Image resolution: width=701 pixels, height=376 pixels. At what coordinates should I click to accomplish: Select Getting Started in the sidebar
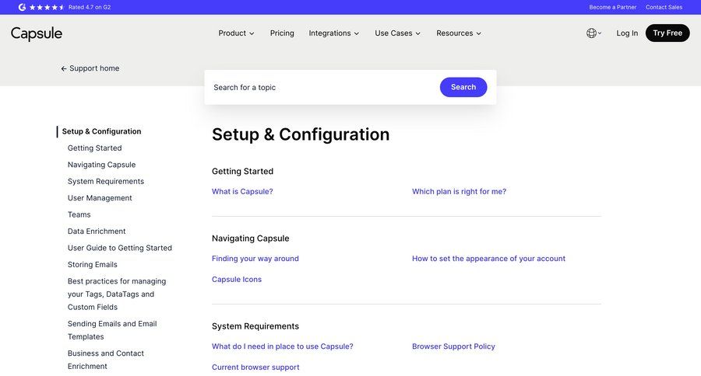tap(94, 148)
